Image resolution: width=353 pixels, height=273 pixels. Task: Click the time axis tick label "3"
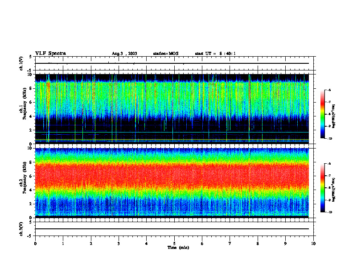tap(119, 244)
